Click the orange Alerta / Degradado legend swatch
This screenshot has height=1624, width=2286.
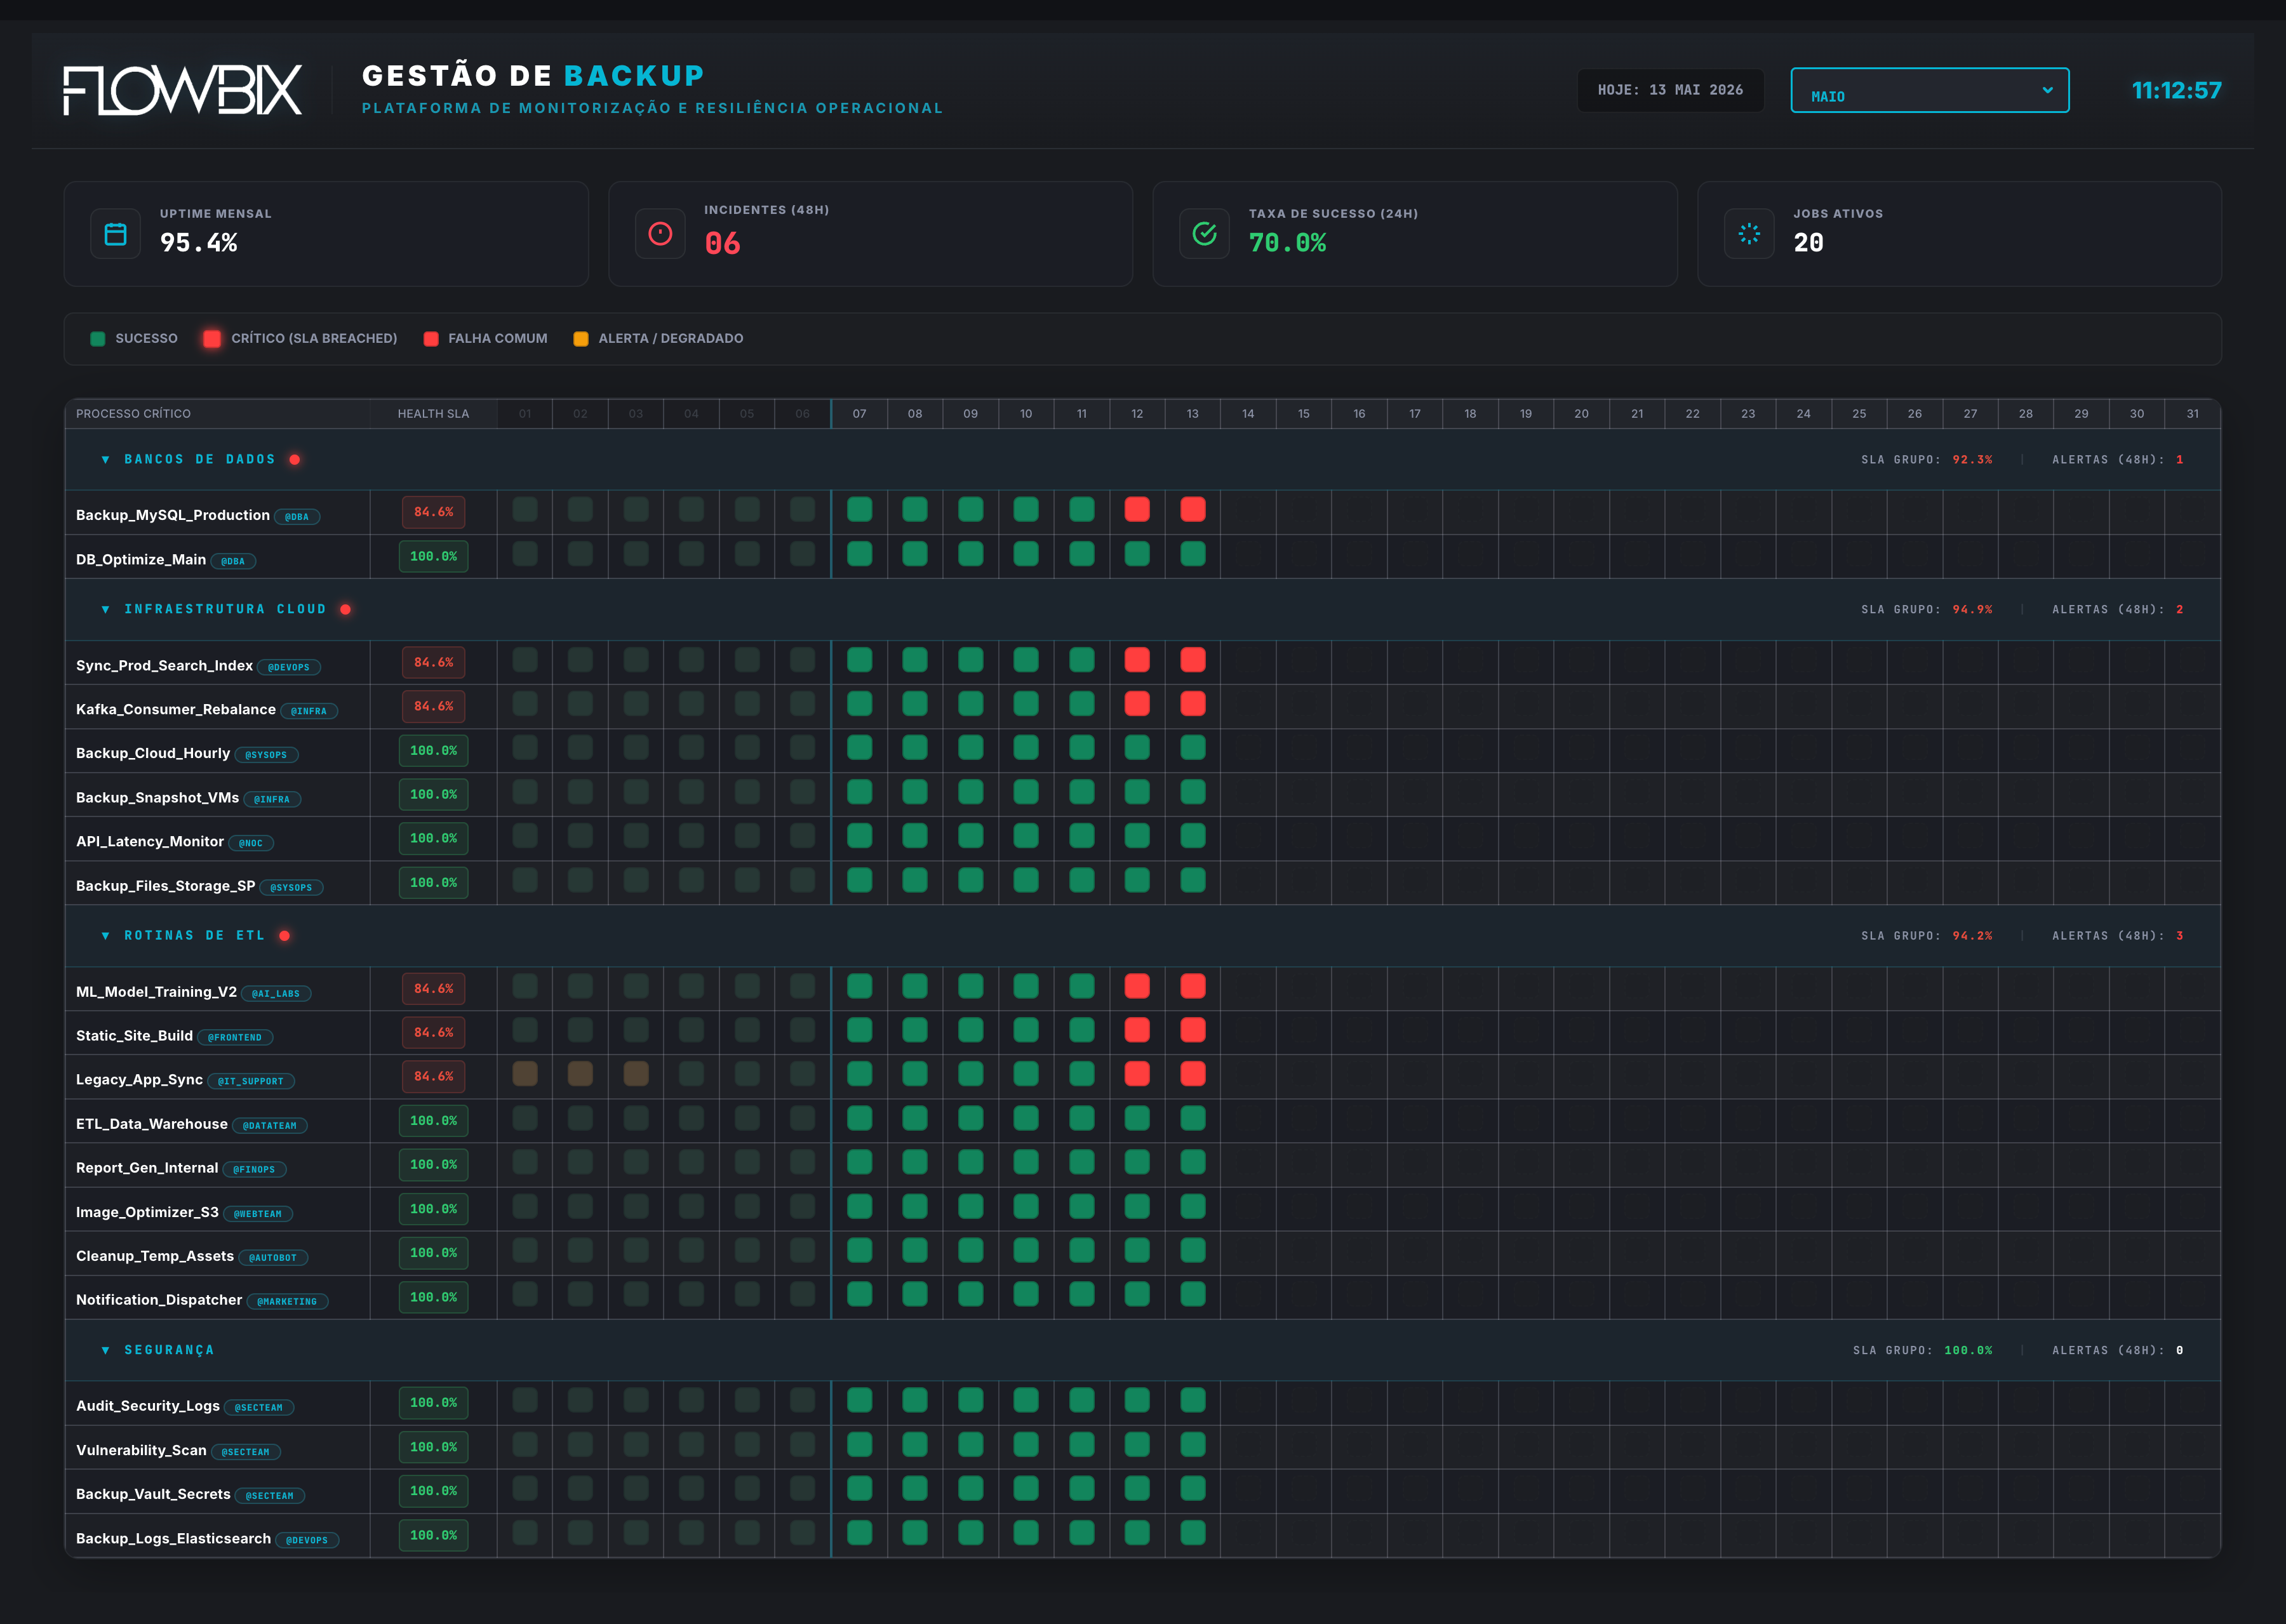click(581, 339)
